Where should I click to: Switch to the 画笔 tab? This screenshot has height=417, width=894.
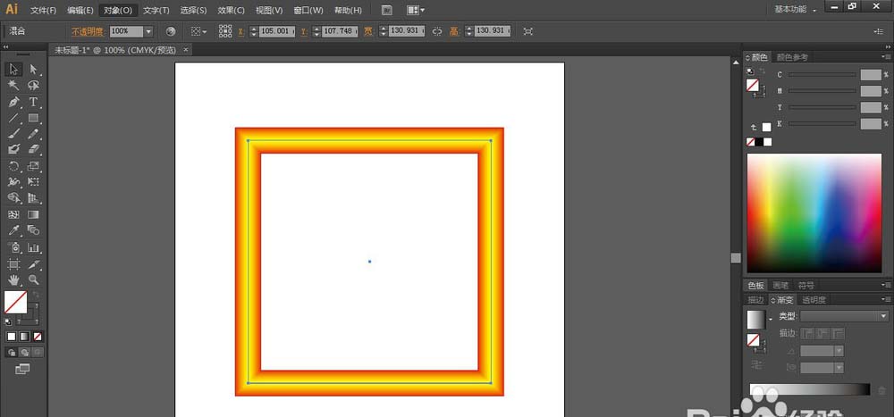(780, 286)
